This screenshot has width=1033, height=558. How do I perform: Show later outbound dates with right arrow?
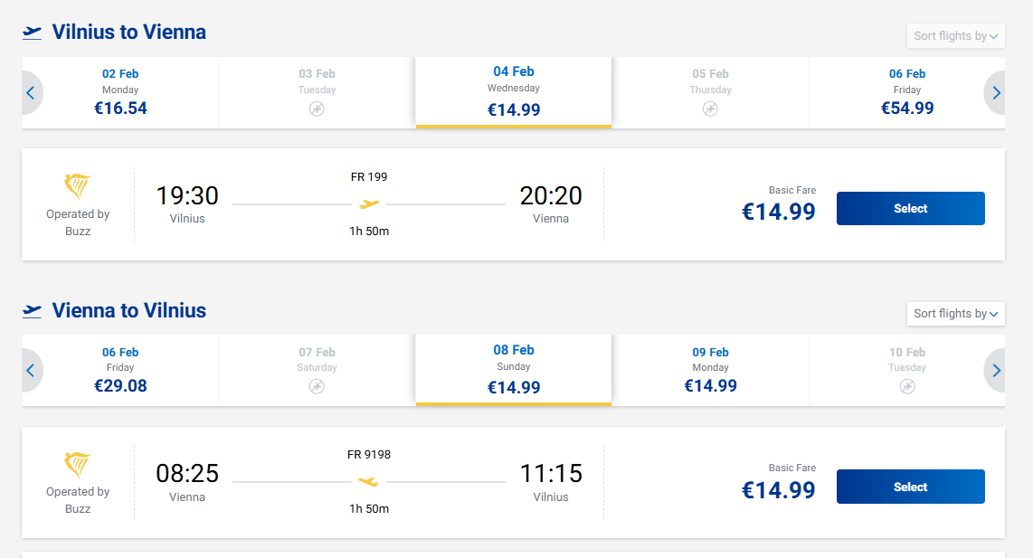click(x=996, y=92)
